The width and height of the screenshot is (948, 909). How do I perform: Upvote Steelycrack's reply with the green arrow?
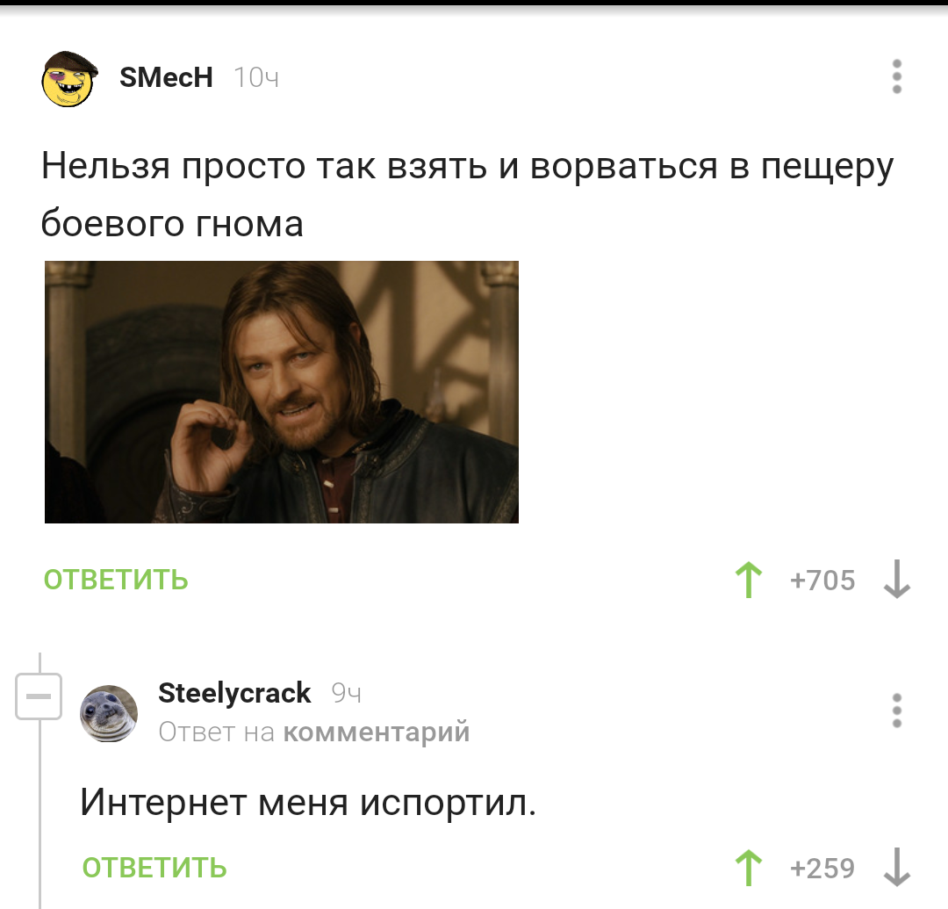click(749, 868)
